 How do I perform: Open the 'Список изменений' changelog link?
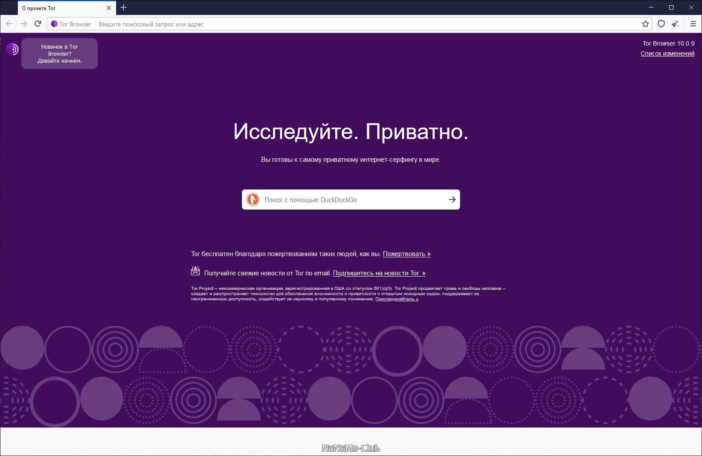[x=667, y=53]
